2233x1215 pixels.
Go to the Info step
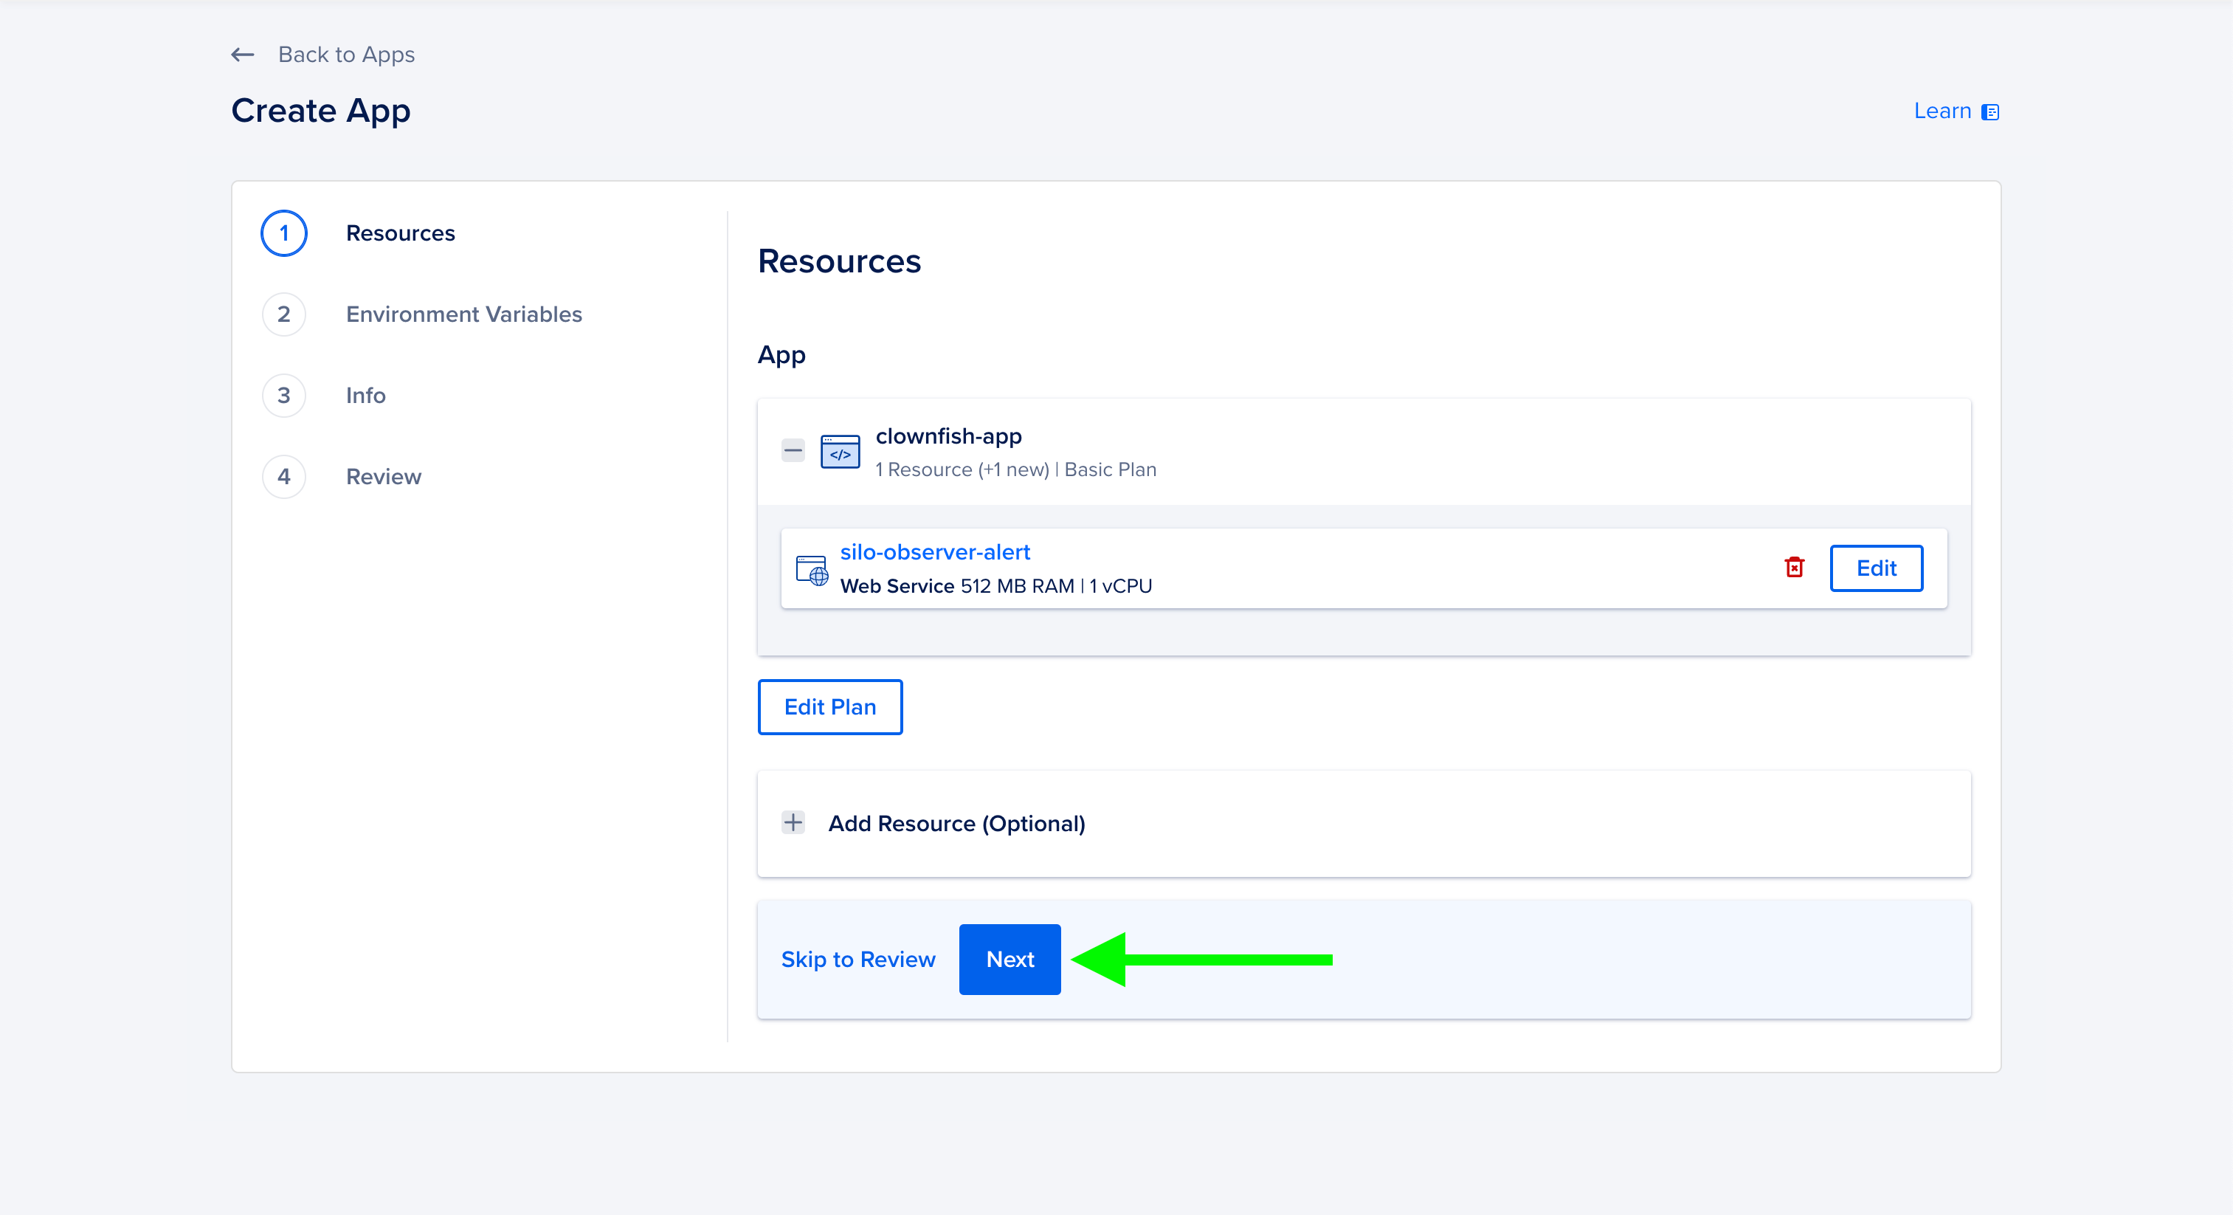366,396
